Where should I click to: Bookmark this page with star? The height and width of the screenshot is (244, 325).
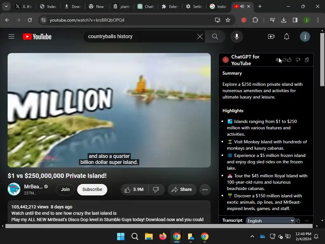(x=228, y=20)
